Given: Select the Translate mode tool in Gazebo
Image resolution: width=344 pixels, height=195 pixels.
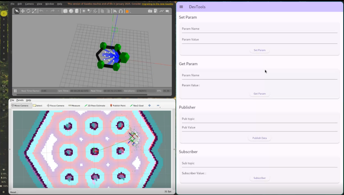Looking at the screenshot, I should coord(23,11).
